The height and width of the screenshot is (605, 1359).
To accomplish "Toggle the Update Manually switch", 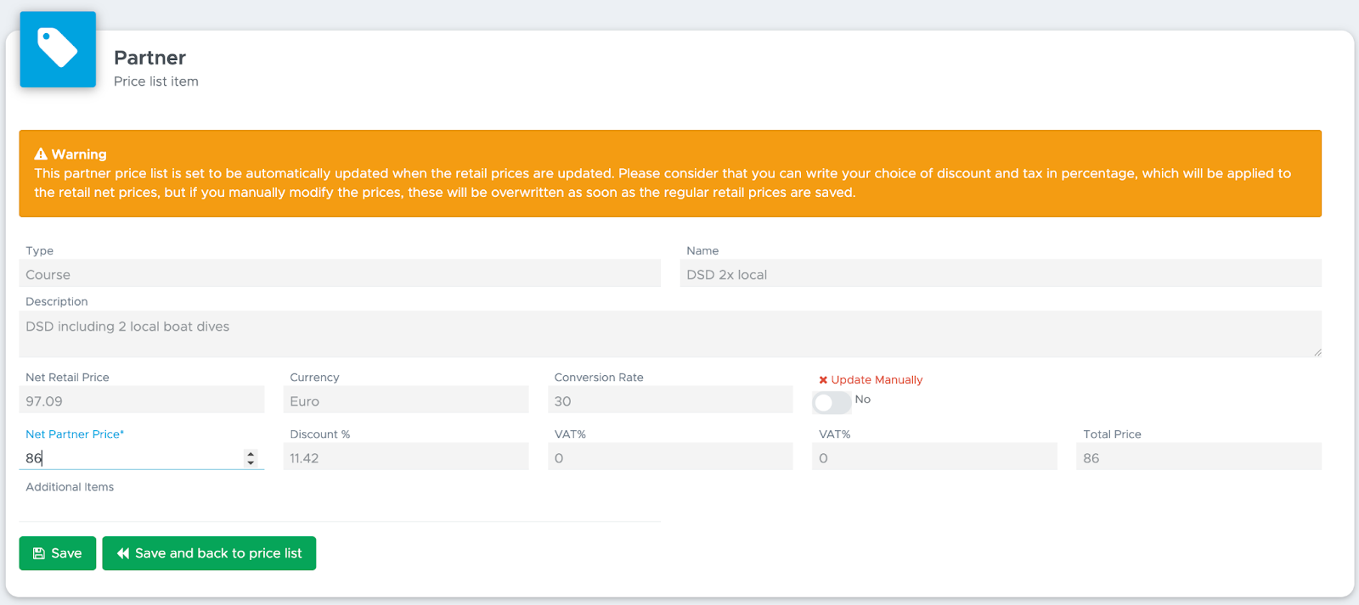I will tap(832, 402).
